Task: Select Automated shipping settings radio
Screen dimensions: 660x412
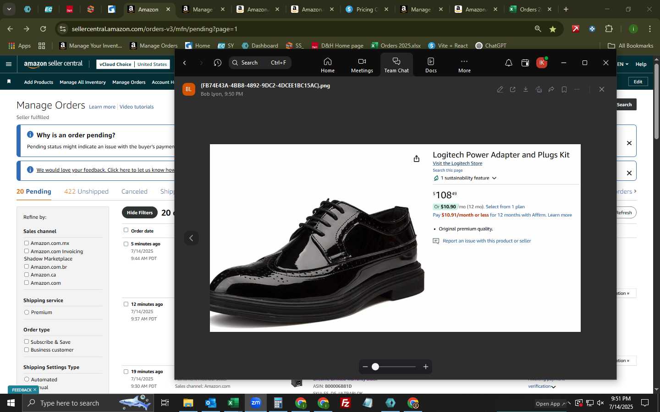Action: tap(27, 379)
